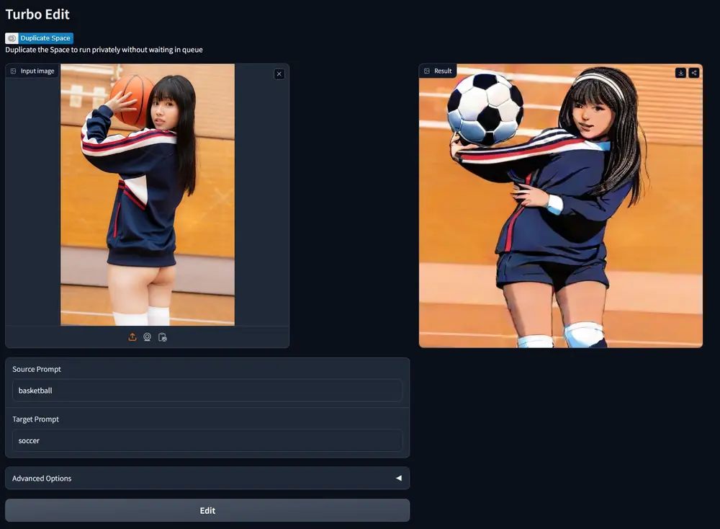Click the 'Result' label
This screenshot has width=720, height=529.
tap(438, 71)
